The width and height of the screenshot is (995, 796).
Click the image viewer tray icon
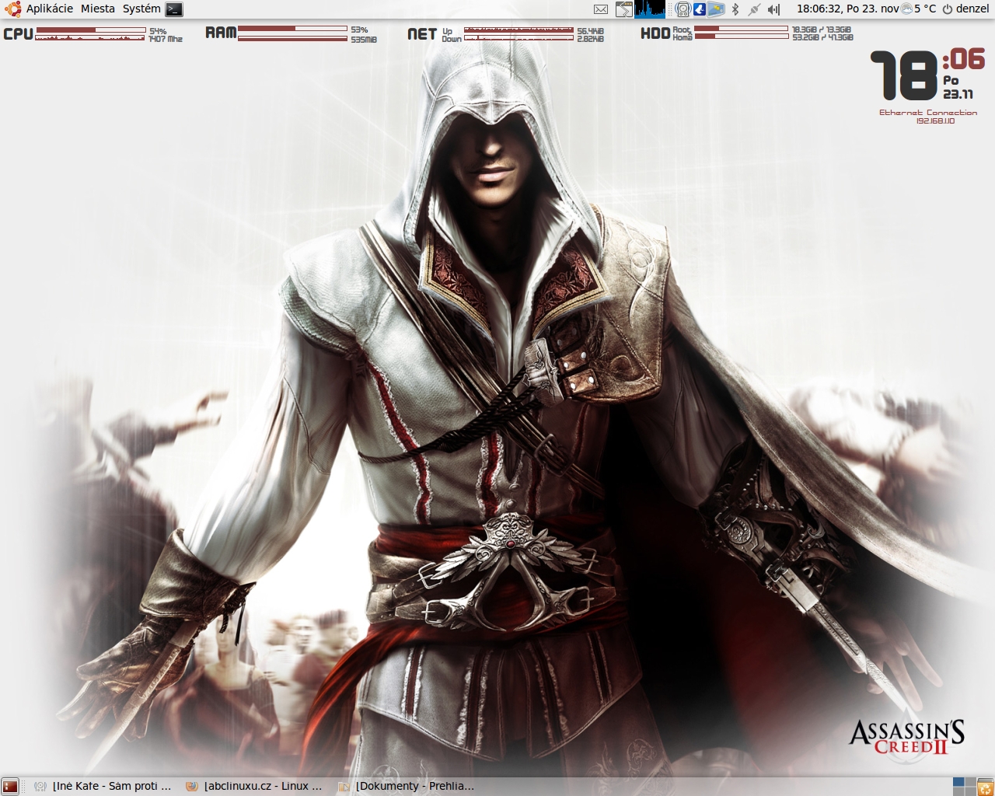(x=716, y=9)
